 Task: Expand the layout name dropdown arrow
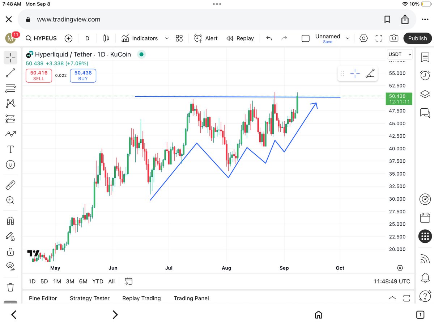(348, 38)
